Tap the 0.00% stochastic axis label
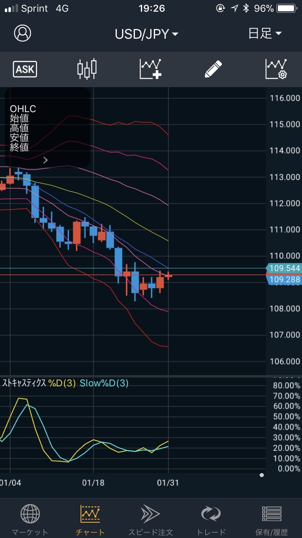 289,469
